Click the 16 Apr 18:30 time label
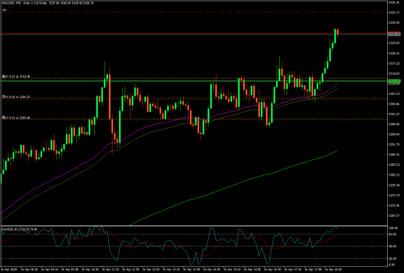404x273 pixels. coord(334,269)
